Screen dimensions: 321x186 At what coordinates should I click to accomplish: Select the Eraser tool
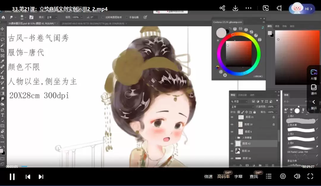click(x=2, y=88)
